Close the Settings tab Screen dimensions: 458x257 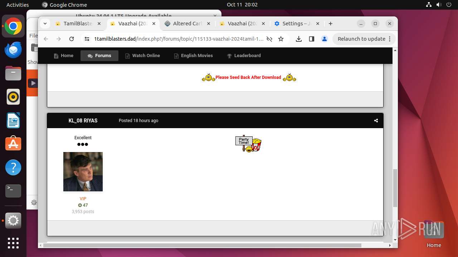(x=318, y=24)
